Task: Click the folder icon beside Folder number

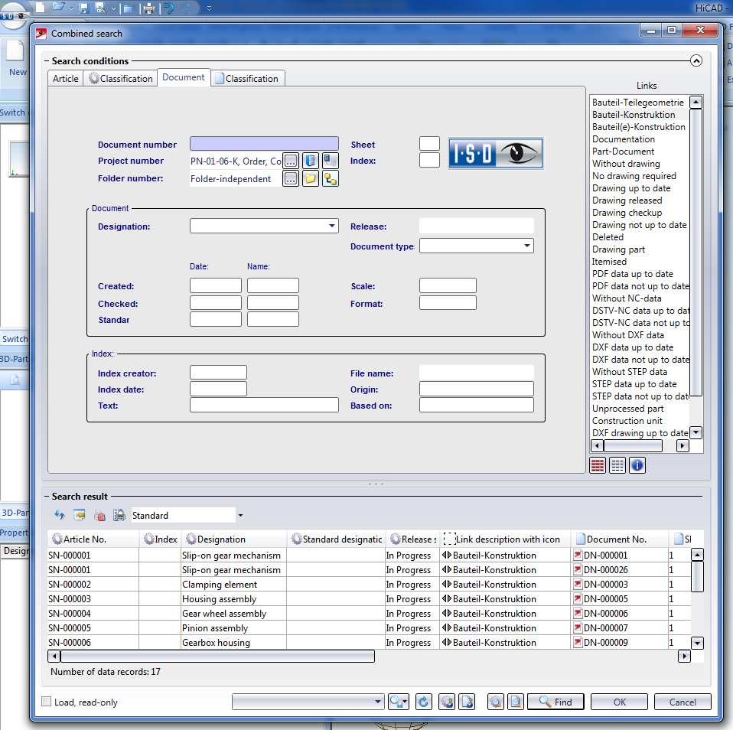Action: (x=310, y=179)
